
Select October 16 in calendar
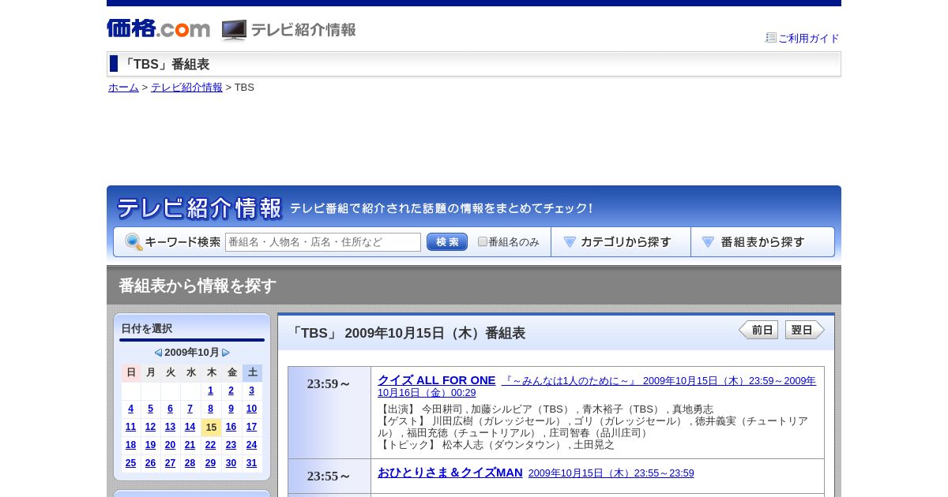(231, 427)
